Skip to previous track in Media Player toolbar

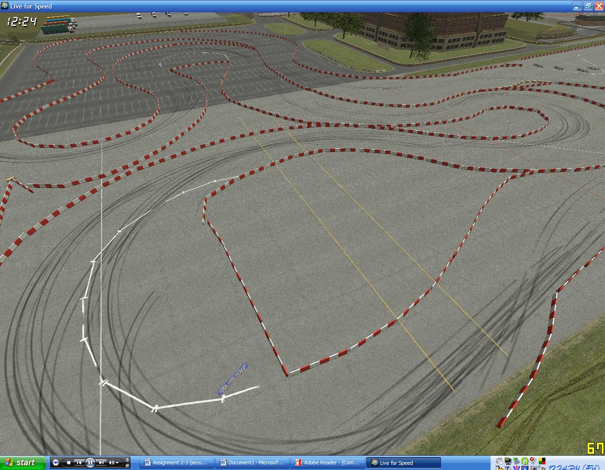[79, 463]
